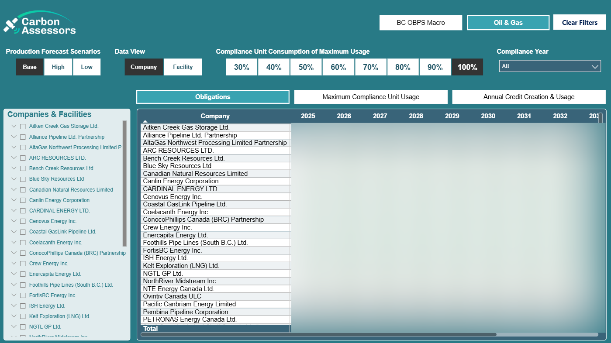Screen dimensions: 611x343
Task: Choose 60% compliance unit consumption
Action: 338,67
